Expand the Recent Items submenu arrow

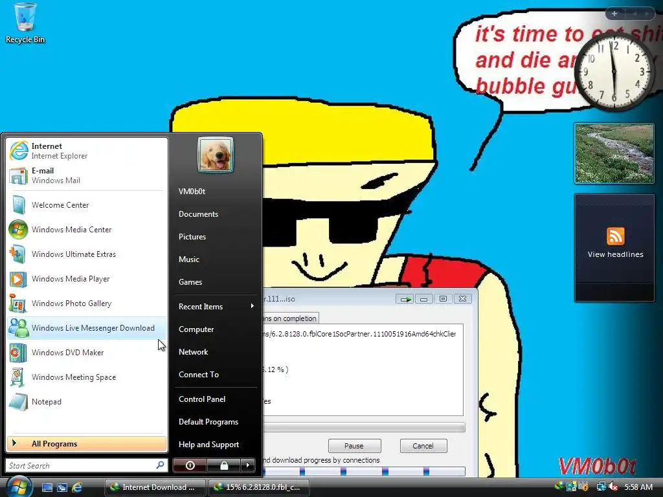click(252, 306)
